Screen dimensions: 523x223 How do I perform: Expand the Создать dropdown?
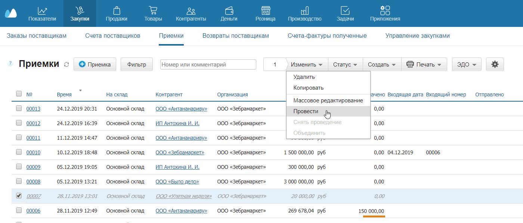[x=381, y=64]
